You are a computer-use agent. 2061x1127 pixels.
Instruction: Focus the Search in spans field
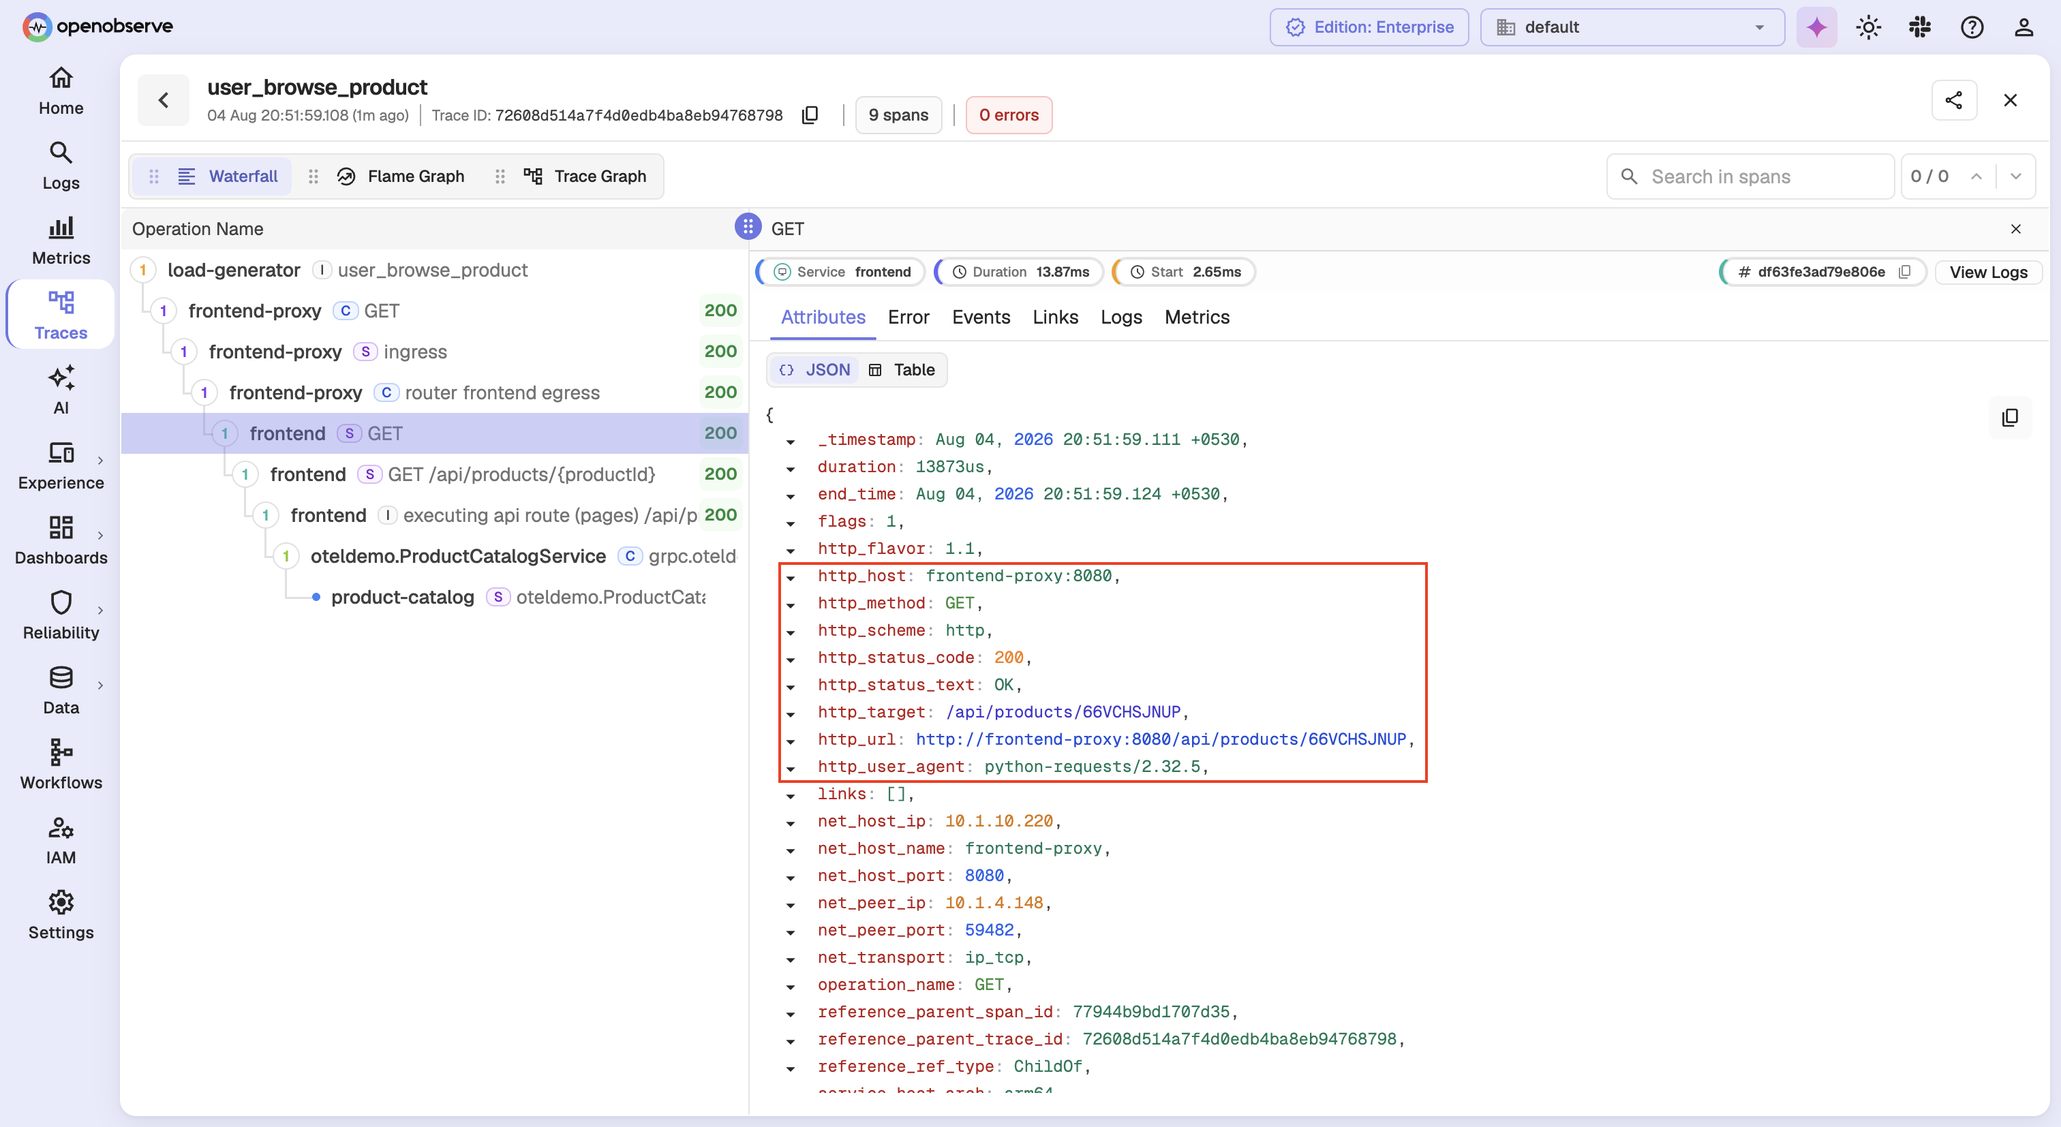[1751, 176]
